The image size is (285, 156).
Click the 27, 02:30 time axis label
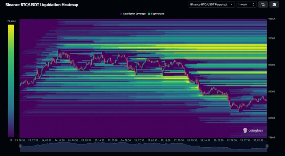pyautogui.click(x=152, y=140)
